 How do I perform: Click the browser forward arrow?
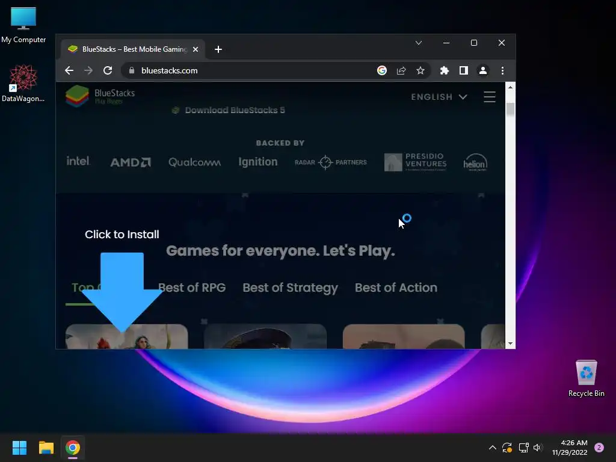[x=88, y=71]
